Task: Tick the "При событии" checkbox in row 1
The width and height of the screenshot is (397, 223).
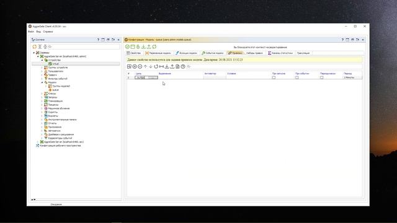Action: point(297,77)
